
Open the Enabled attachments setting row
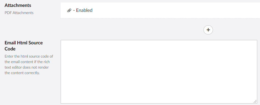160,10
